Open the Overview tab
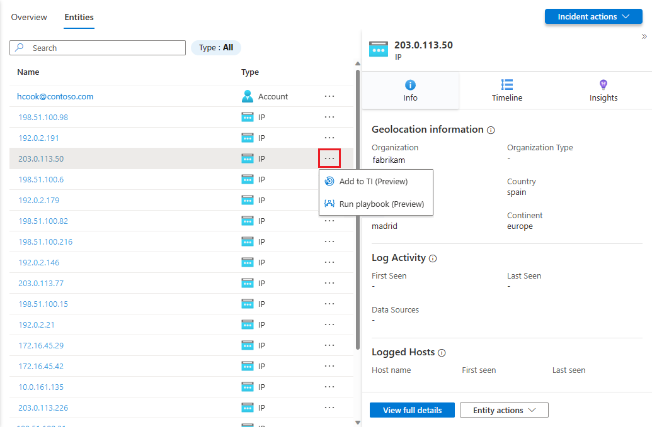Viewport: 652px width, 427px height. coord(28,17)
